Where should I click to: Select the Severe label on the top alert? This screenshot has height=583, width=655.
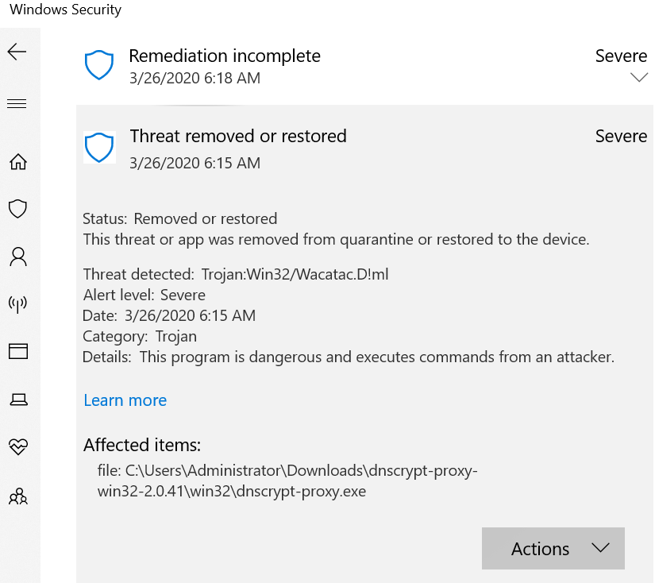click(x=621, y=56)
